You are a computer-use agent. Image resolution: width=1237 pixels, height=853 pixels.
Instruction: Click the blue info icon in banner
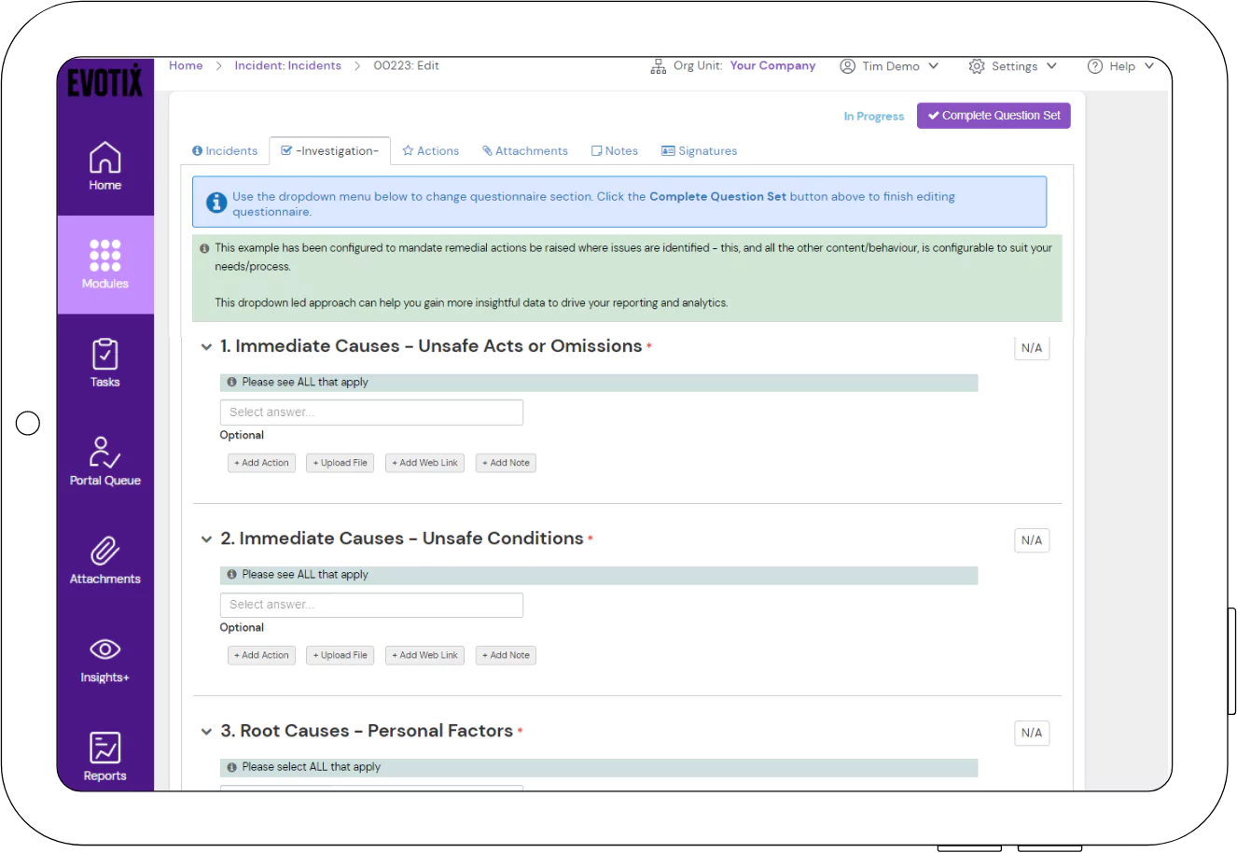pyautogui.click(x=216, y=203)
